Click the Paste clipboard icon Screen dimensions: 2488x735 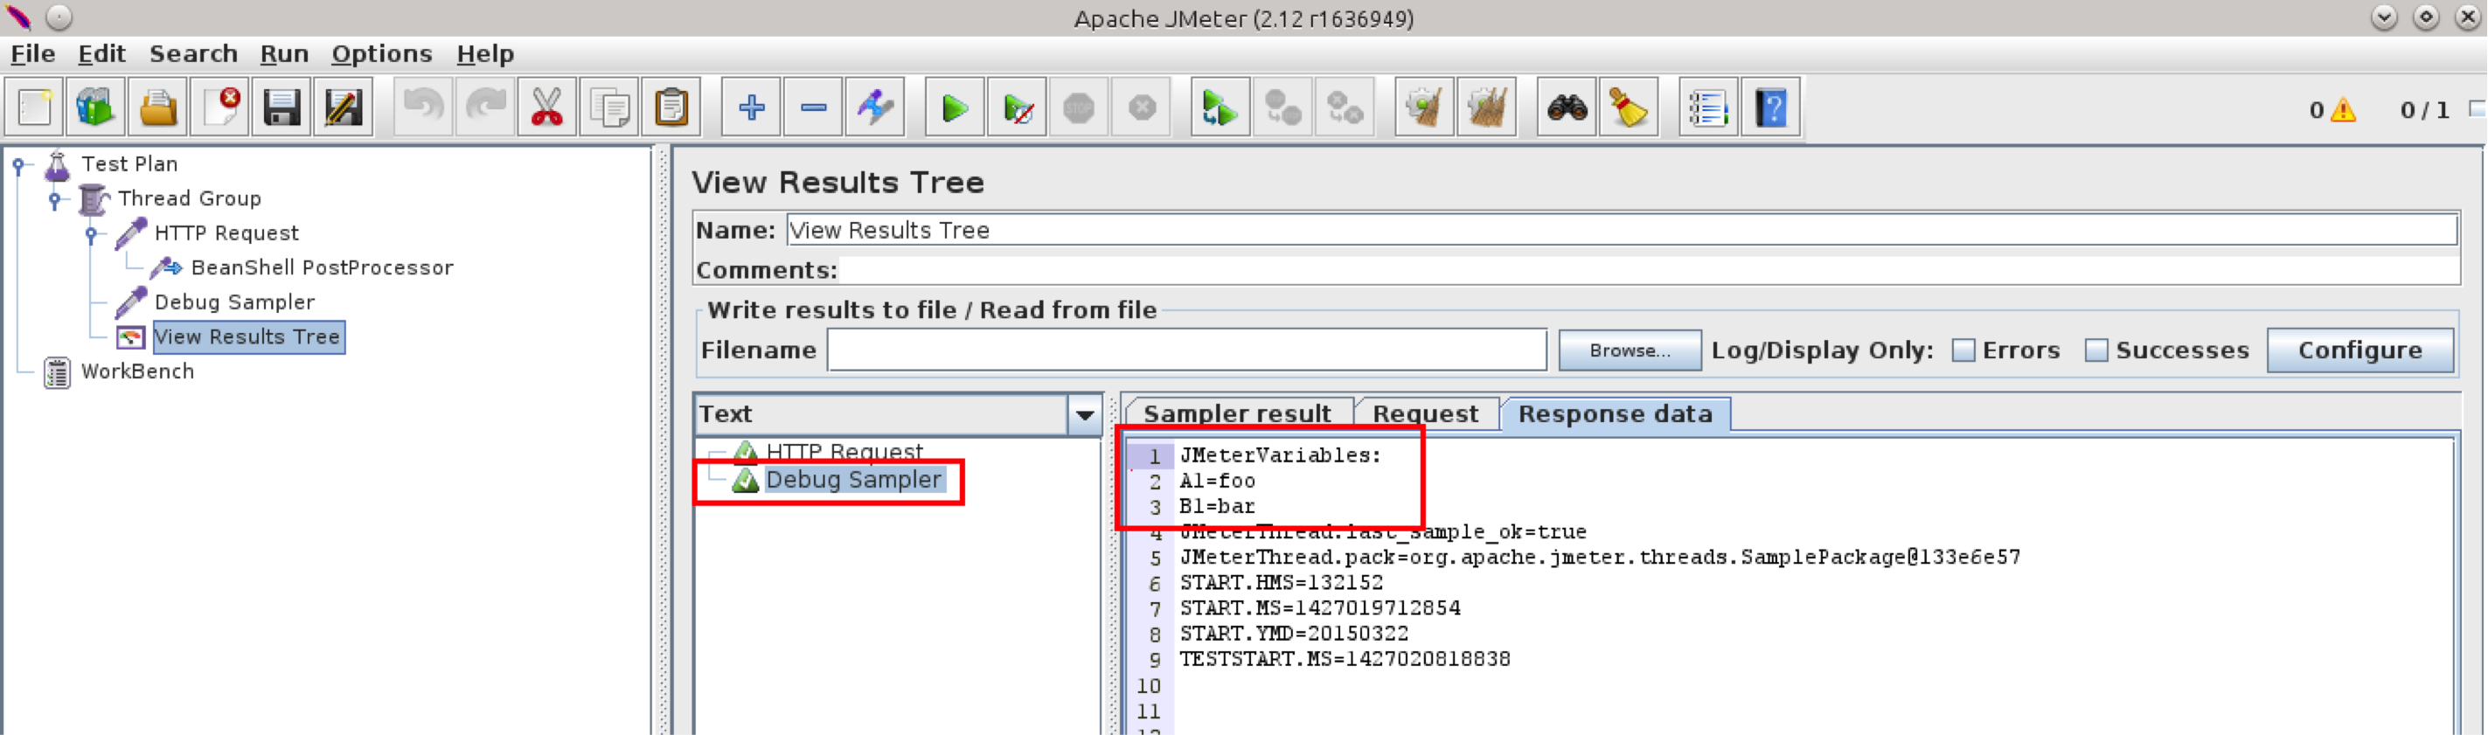coord(671,107)
